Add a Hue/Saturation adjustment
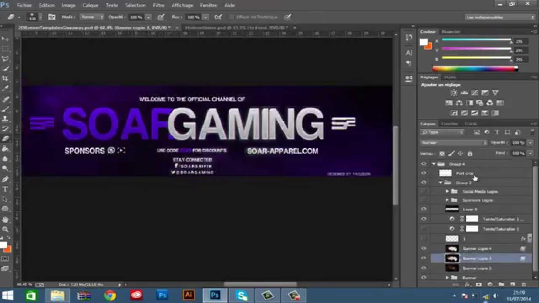This screenshot has width=539, height=303. [449, 103]
